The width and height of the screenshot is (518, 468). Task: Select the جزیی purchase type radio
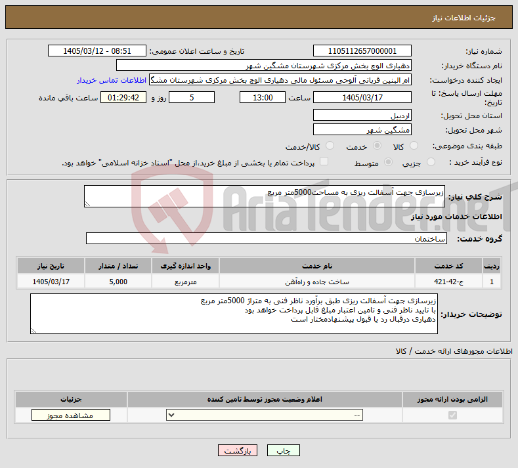(x=431, y=162)
